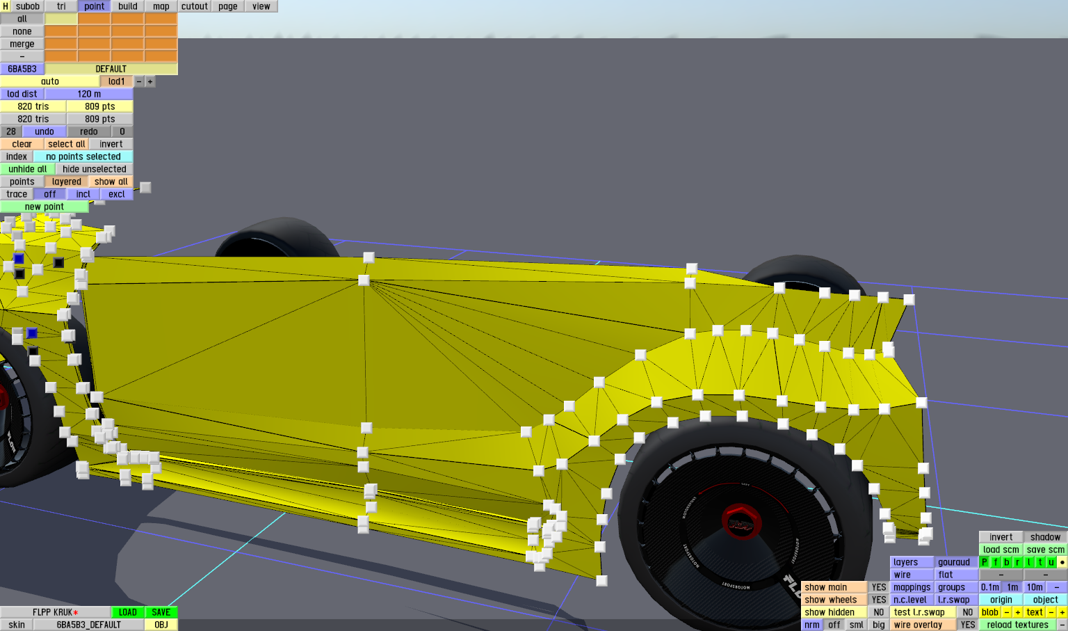Click minus button beside reload textures
This screenshot has width=1068, height=631.
[1062, 625]
